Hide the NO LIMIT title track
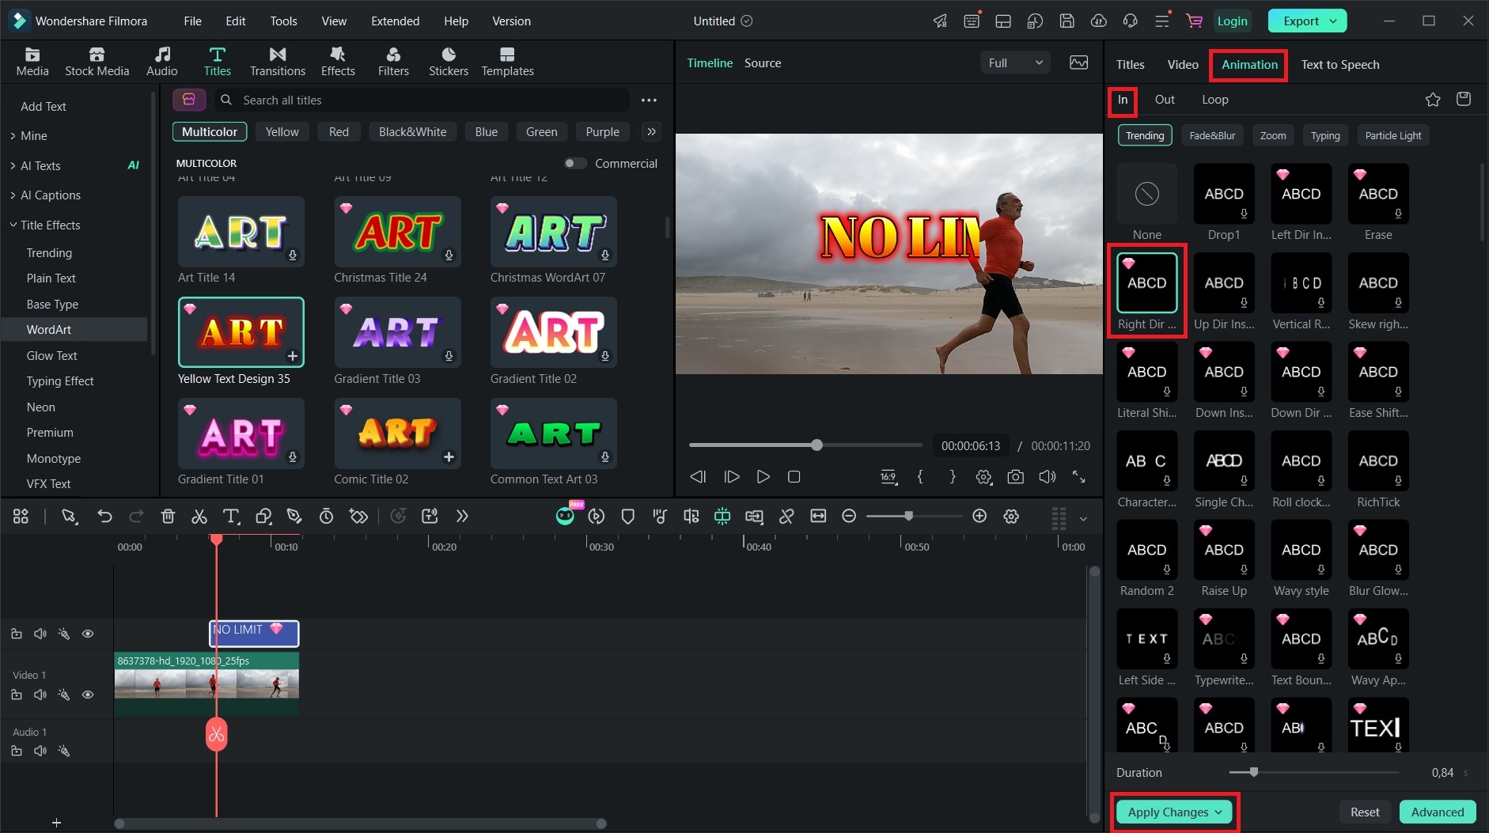This screenshot has width=1489, height=833. coord(88,634)
